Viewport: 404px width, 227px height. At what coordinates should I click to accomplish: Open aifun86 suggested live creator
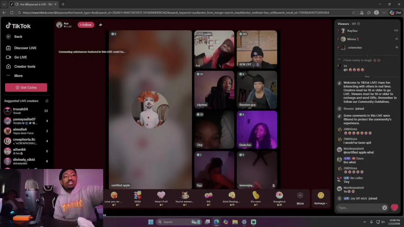[x=26, y=151]
